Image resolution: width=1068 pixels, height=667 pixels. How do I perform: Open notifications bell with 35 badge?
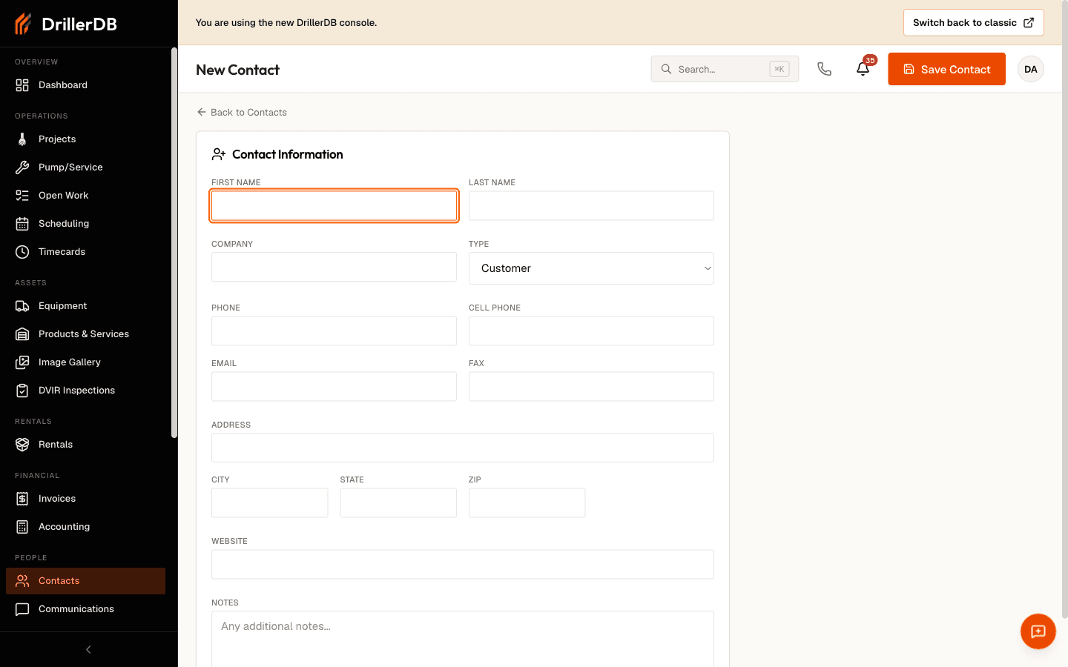[x=863, y=69]
